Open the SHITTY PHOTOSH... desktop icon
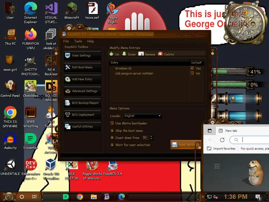Viewport: 269px width, 202px height. pos(30,65)
